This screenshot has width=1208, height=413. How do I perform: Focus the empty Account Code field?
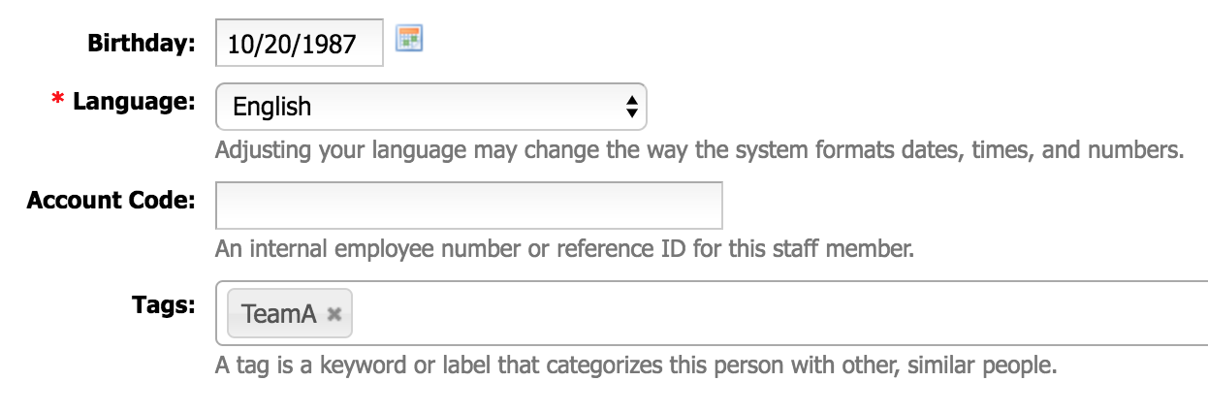point(469,206)
